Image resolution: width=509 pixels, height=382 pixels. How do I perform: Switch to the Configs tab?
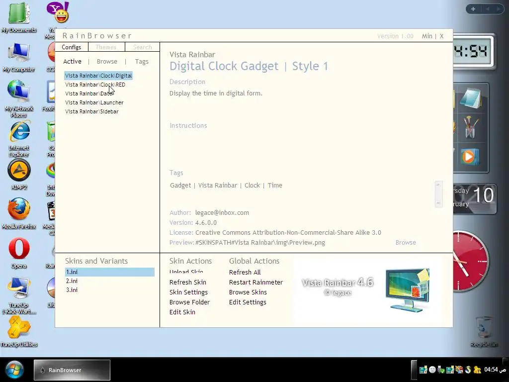tap(72, 47)
